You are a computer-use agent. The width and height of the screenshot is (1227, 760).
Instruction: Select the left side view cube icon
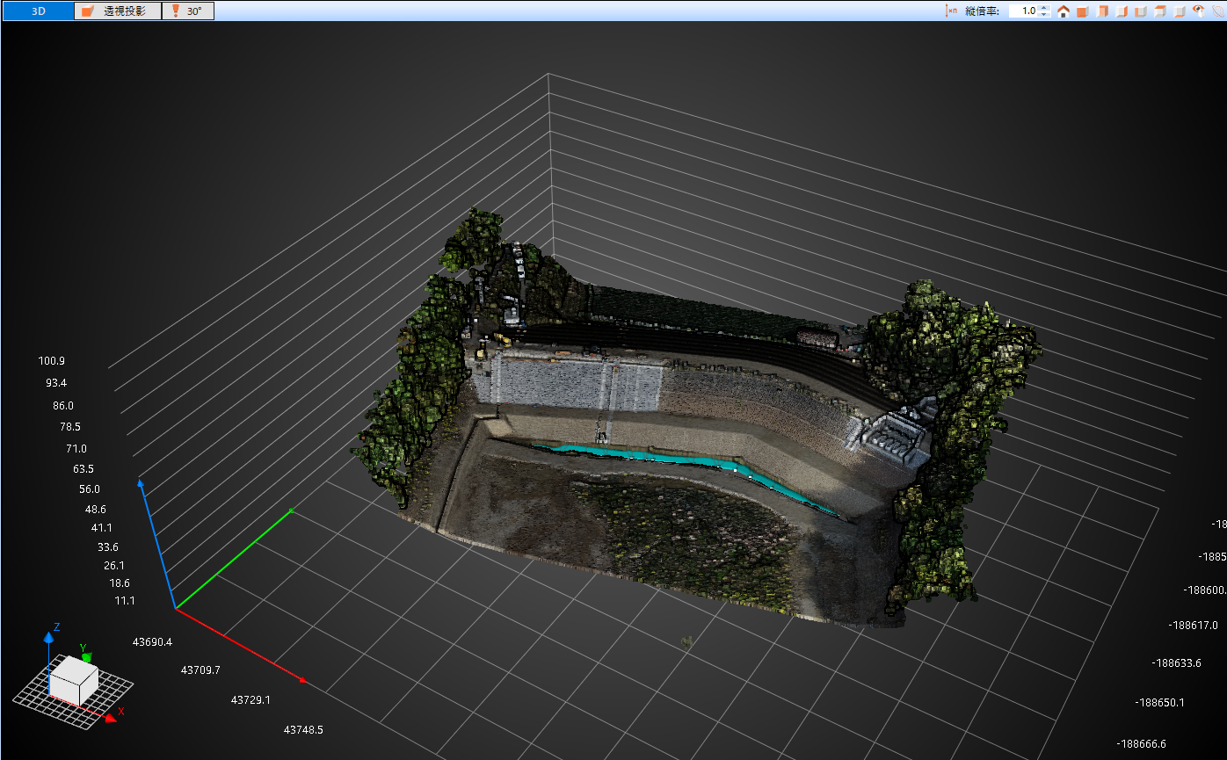coord(1141,11)
